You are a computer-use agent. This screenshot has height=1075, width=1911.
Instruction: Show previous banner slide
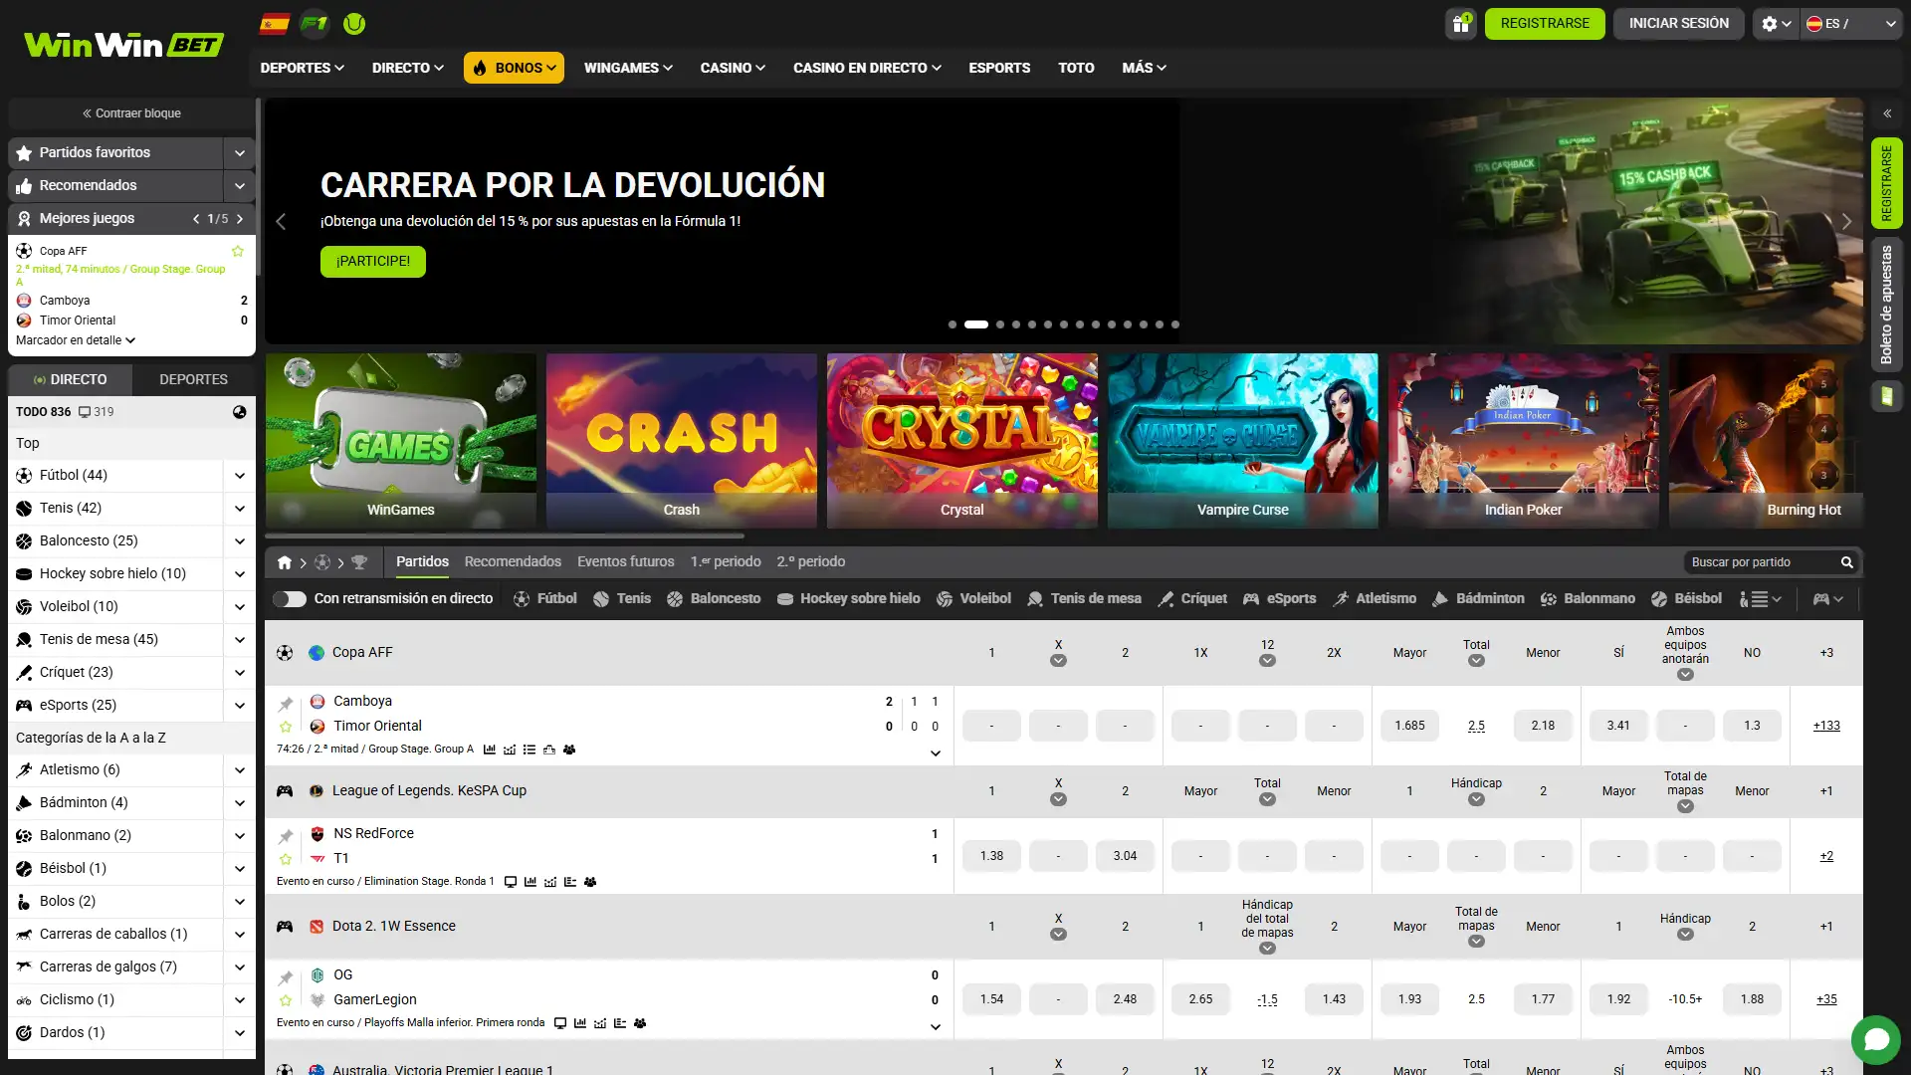[281, 222]
